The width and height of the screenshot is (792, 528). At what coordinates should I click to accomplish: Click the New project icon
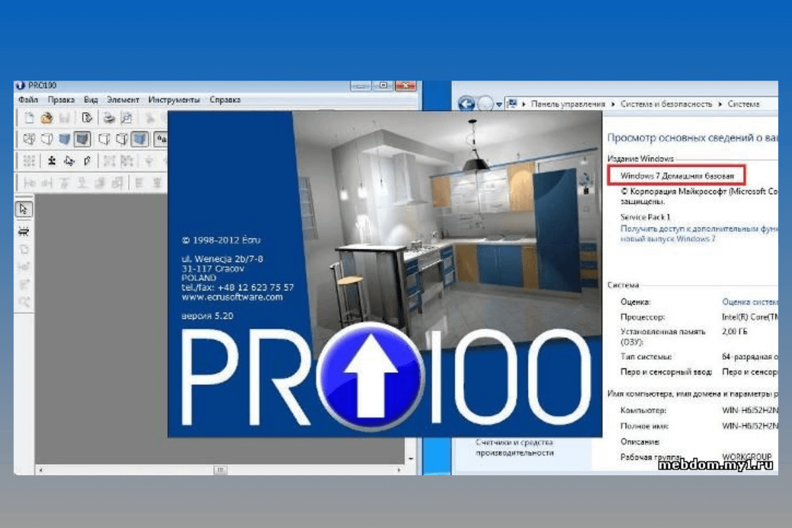click(29, 117)
